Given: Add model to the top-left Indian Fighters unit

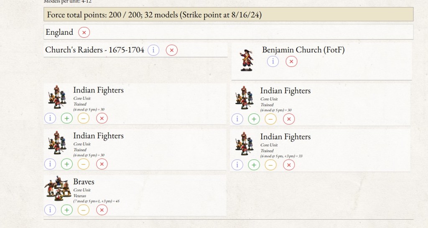Looking at the screenshot, I should point(67,118).
